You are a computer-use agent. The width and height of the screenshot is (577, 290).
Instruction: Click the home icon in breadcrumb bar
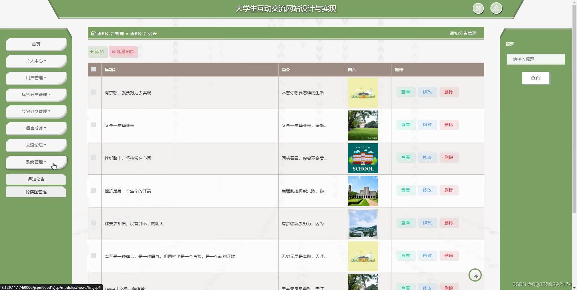[93, 33]
